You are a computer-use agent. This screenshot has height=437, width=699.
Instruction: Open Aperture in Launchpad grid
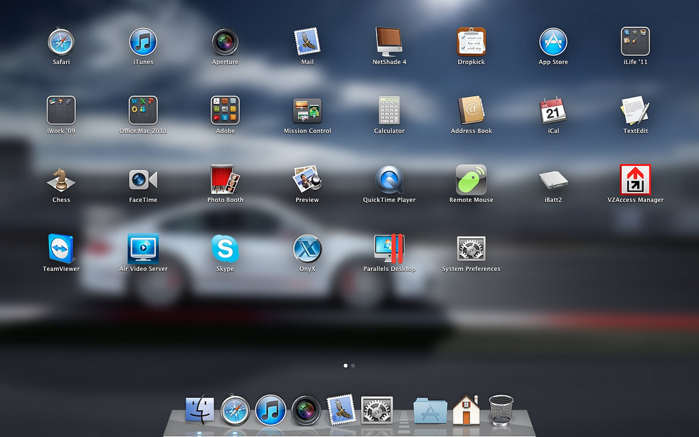[x=225, y=42]
